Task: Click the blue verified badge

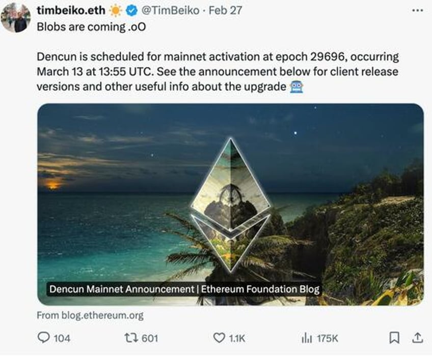Action: coord(132,11)
